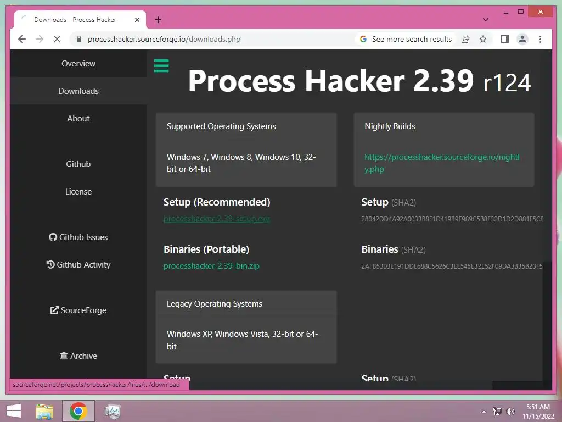This screenshot has height=422, width=562.
Task: Click the Setup SHA2 hash text
Action: 452,219
